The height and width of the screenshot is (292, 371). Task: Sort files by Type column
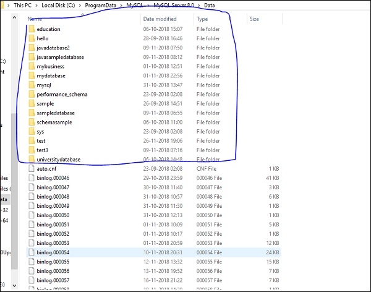tap(202, 19)
